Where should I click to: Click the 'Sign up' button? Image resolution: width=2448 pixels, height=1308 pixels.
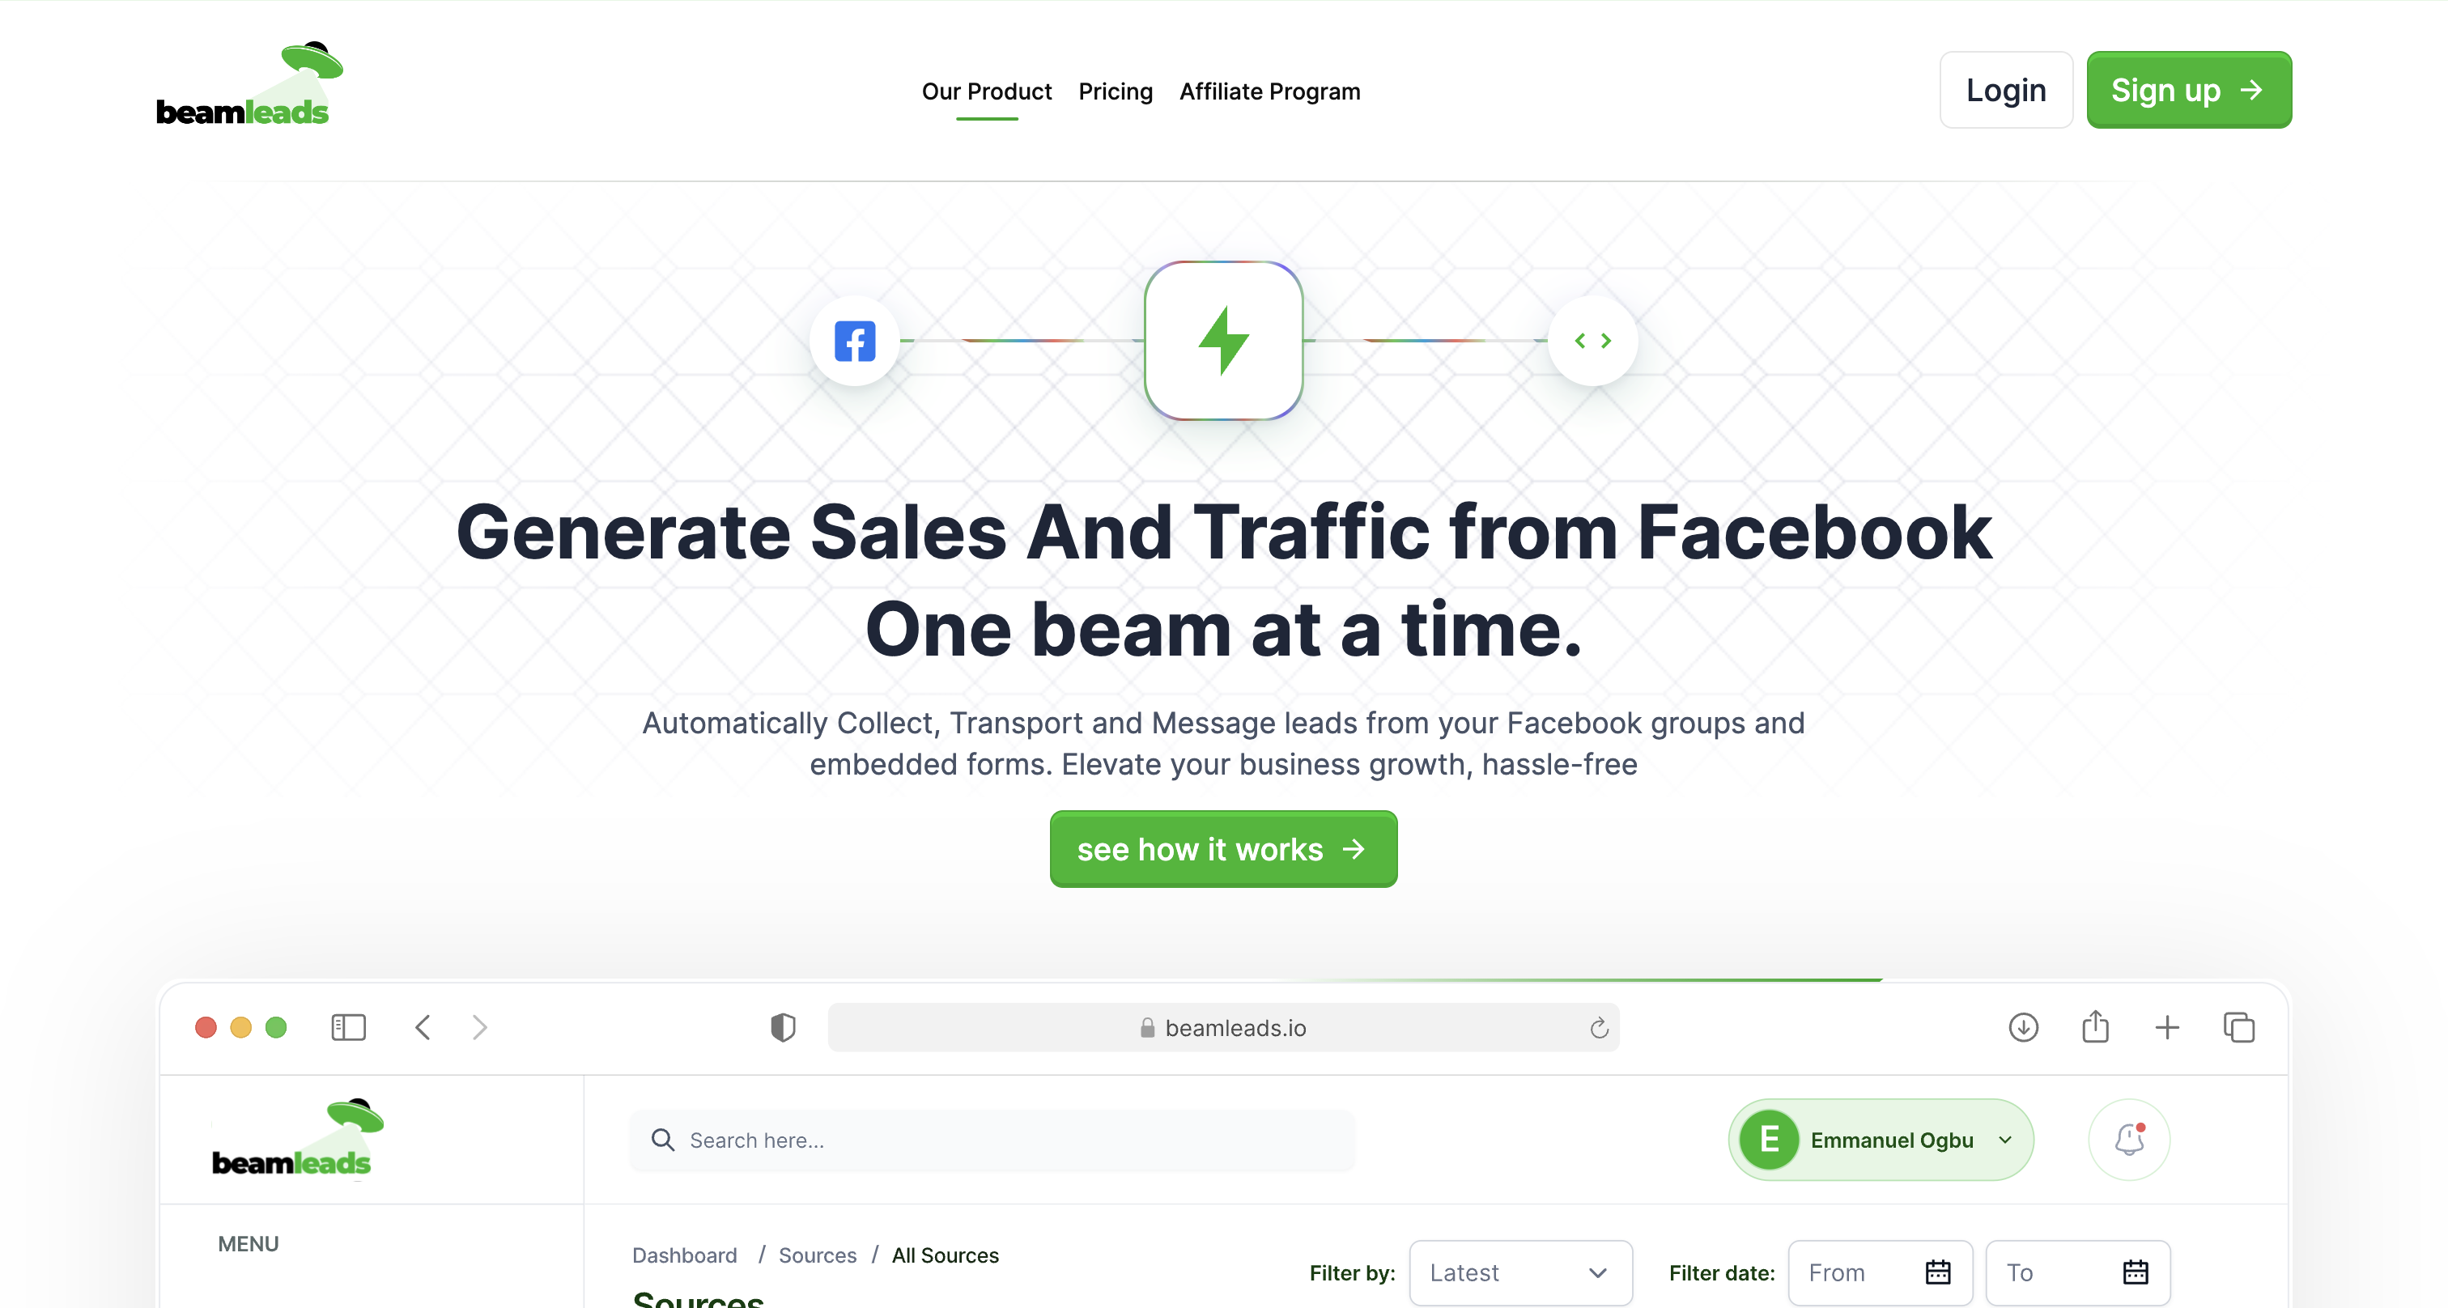(x=2189, y=89)
